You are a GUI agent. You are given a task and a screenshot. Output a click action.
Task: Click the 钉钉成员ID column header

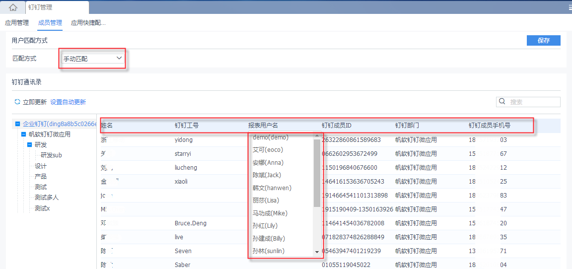pos(336,126)
